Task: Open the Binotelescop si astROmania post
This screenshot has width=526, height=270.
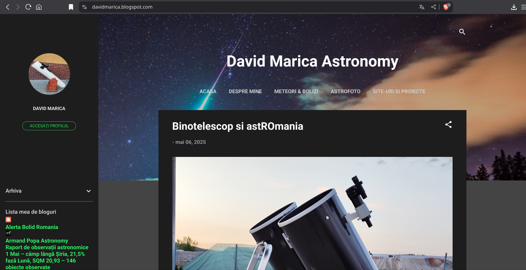Action: point(238,126)
